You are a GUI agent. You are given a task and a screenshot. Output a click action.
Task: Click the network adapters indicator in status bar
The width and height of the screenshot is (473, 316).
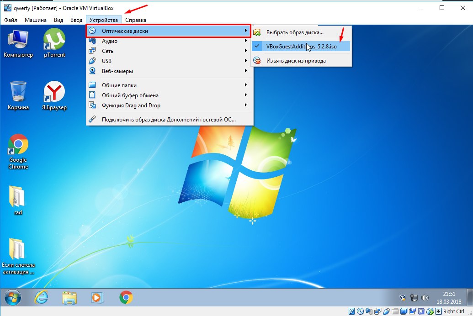pyautogui.click(x=377, y=311)
